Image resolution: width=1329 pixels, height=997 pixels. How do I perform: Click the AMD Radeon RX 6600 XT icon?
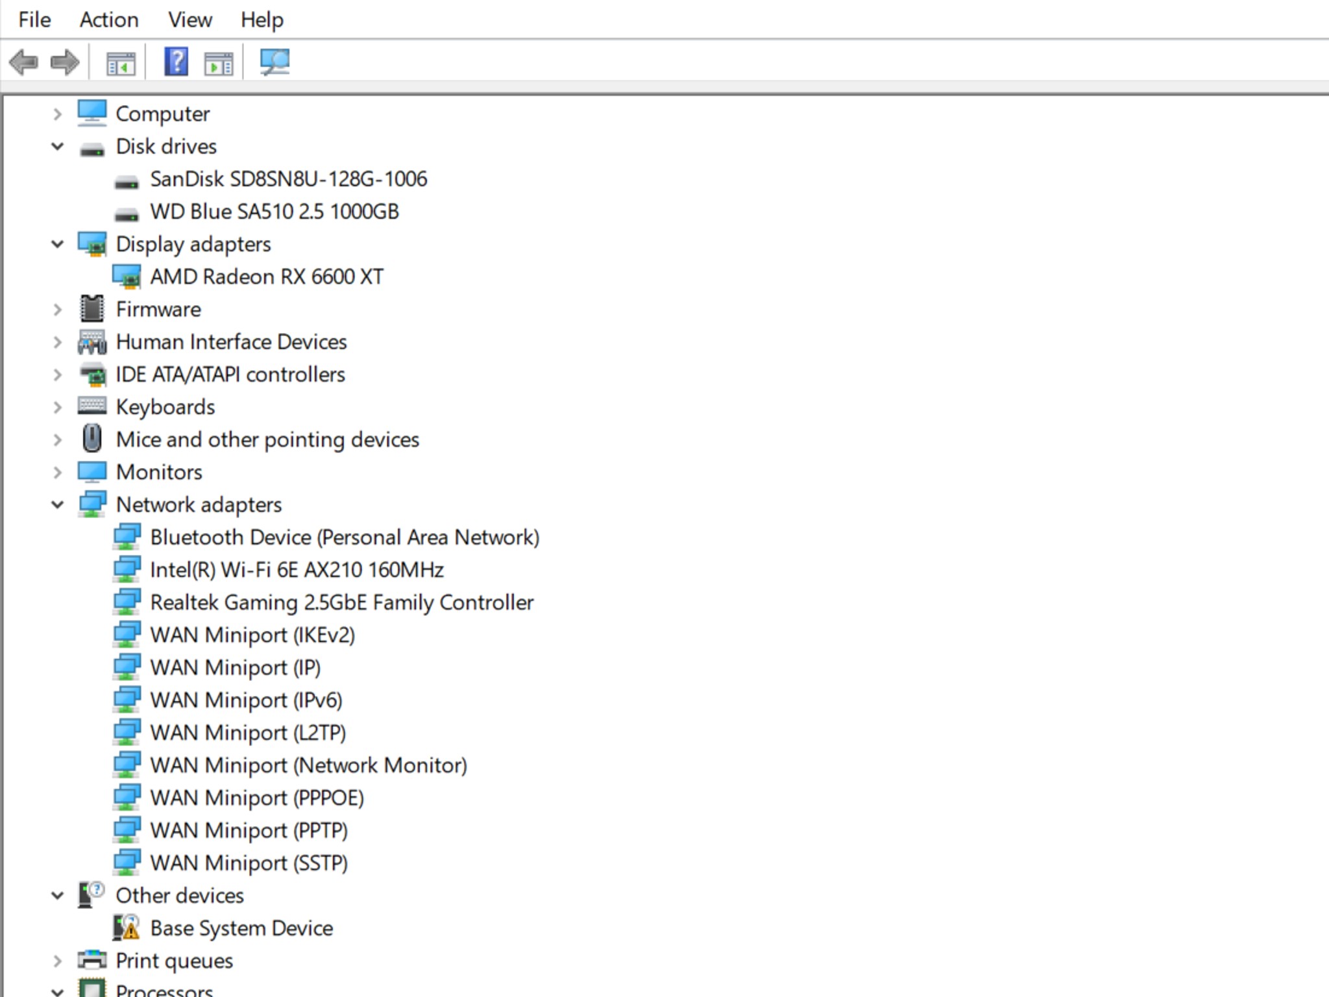click(128, 276)
